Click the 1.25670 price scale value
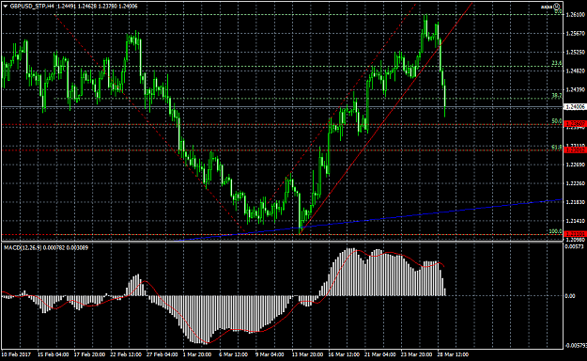The width and height of the screenshot is (587, 361). tap(576, 33)
